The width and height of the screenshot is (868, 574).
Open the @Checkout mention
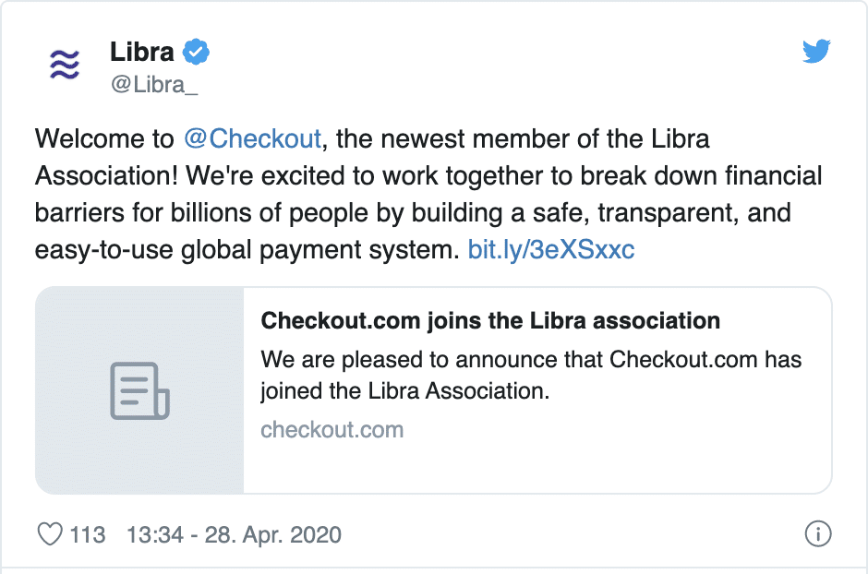(x=252, y=138)
